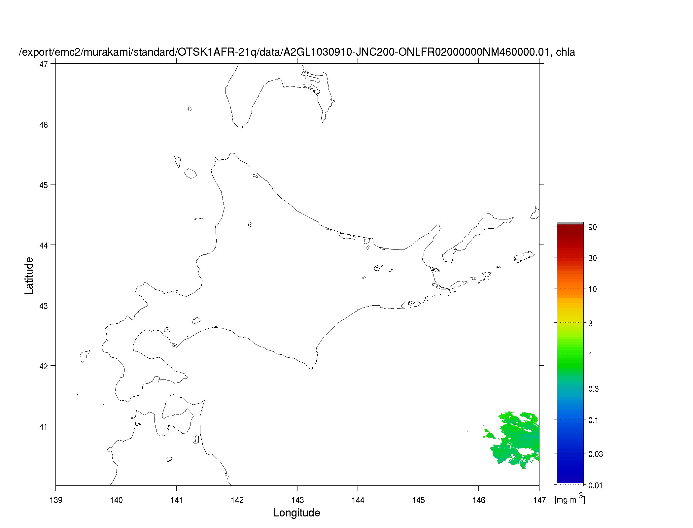
Task: Click the colorbar label '30'
Action: (x=593, y=258)
